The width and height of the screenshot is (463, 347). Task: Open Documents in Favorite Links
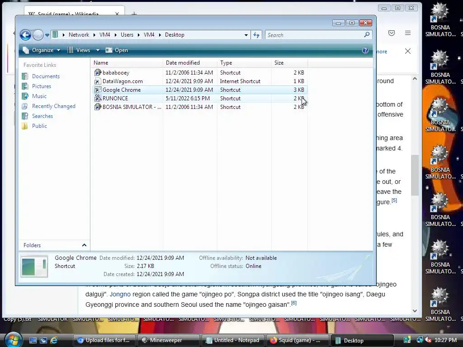[x=46, y=76]
